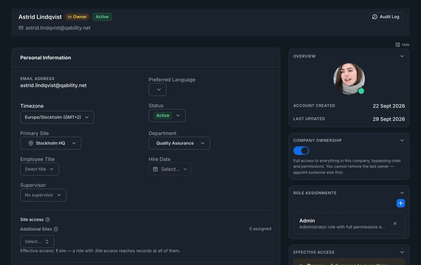The height and width of the screenshot is (265, 421).
Task: Open the Additional Sites select
Action: tap(37, 241)
